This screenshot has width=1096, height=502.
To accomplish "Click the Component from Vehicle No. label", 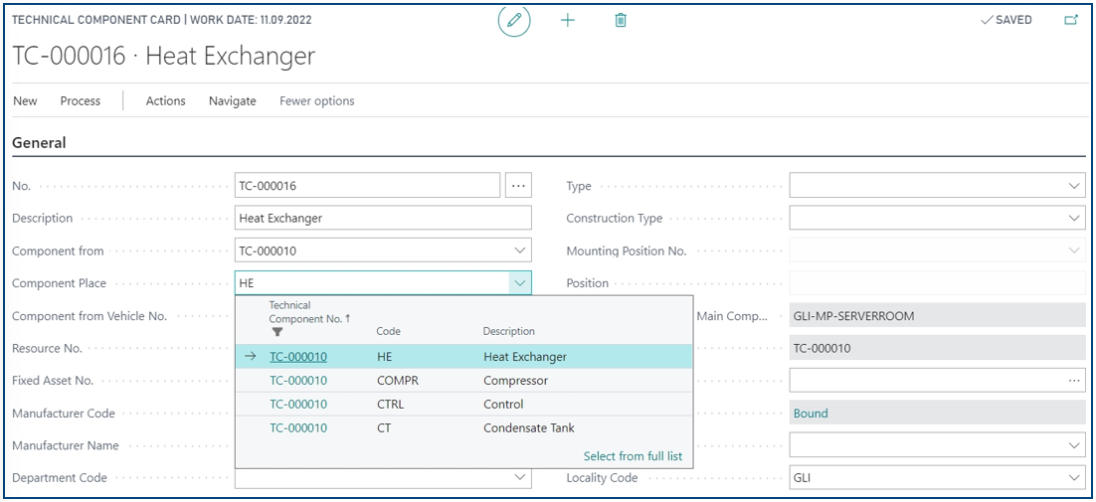I will pos(90,315).
